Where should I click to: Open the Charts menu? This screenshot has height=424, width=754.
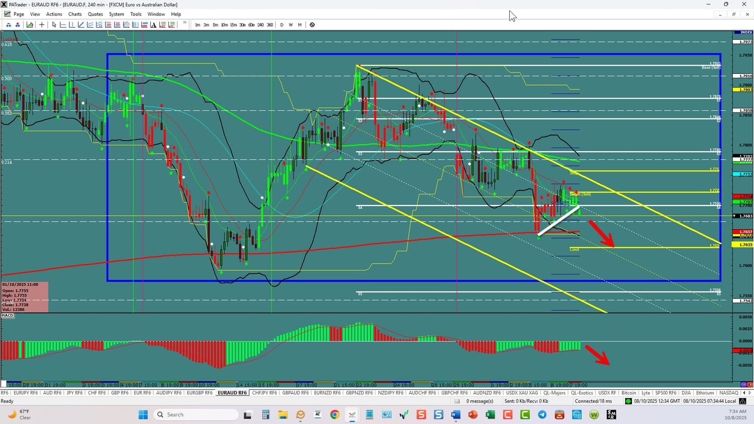(x=75, y=14)
